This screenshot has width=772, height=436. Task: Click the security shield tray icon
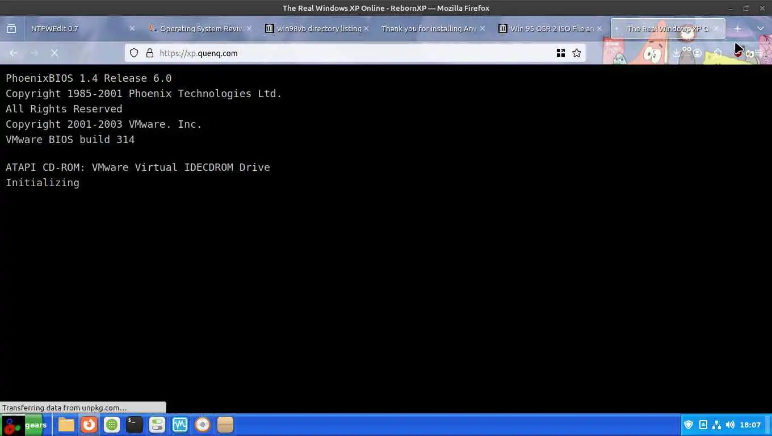click(x=689, y=425)
